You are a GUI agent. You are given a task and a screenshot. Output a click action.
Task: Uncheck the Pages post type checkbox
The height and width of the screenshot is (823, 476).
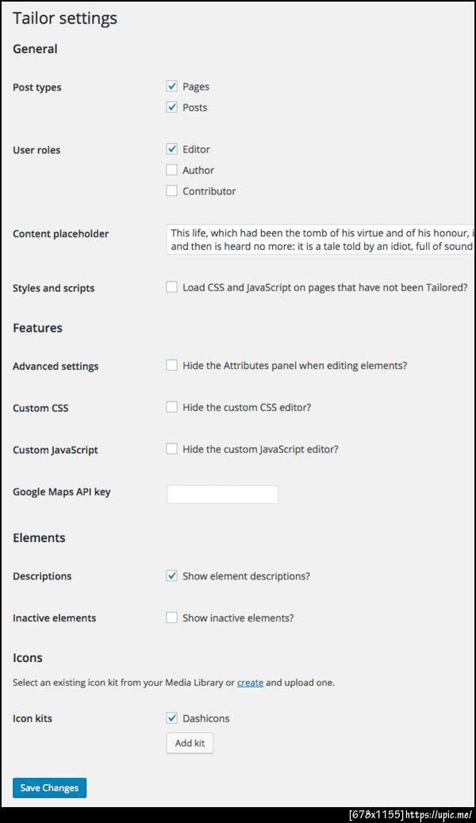[171, 86]
